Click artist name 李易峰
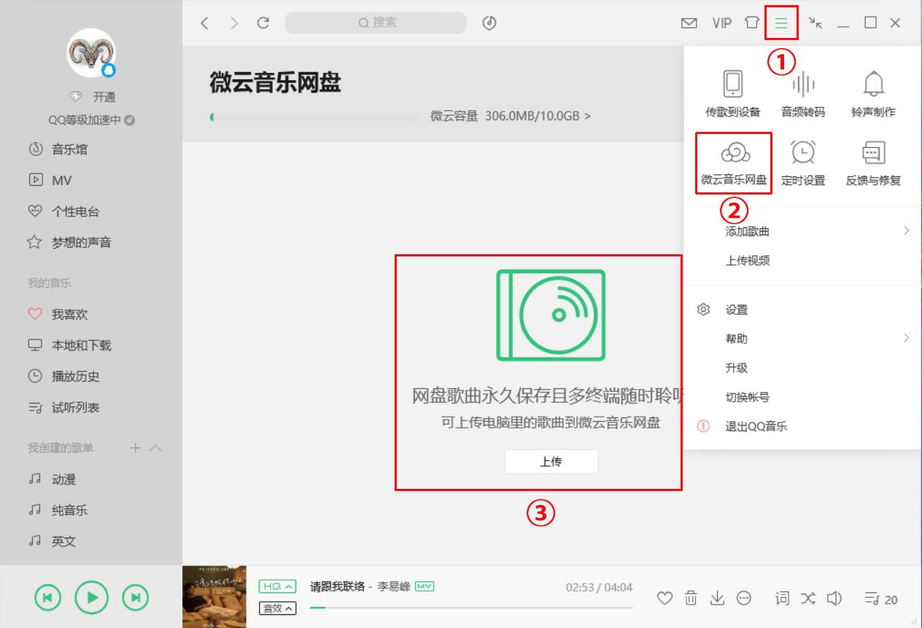This screenshot has height=628, width=922. pos(394,586)
